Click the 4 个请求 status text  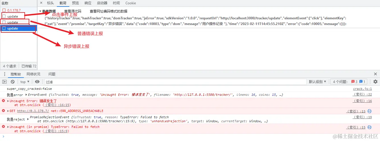pyautogui.click(x=10, y=66)
